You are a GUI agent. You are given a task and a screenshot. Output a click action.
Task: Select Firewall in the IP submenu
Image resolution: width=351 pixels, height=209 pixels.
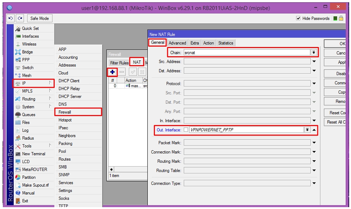coord(78,112)
